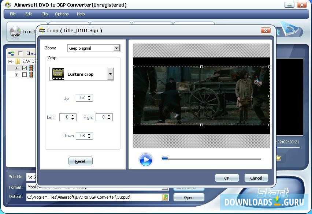Open the Help menu
Image resolution: width=312 pixels, height=214 pixels.
pyautogui.click(x=81, y=14)
